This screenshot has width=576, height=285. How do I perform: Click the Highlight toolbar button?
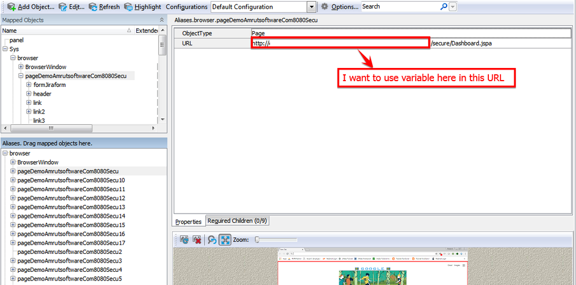tap(143, 6)
